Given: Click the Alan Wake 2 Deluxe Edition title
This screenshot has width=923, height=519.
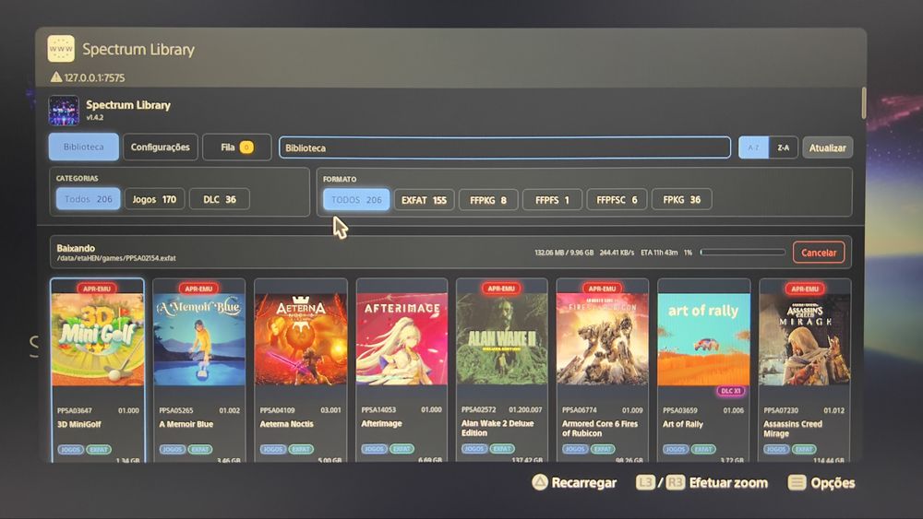Looking at the screenshot, I should pyautogui.click(x=497, y=428).
